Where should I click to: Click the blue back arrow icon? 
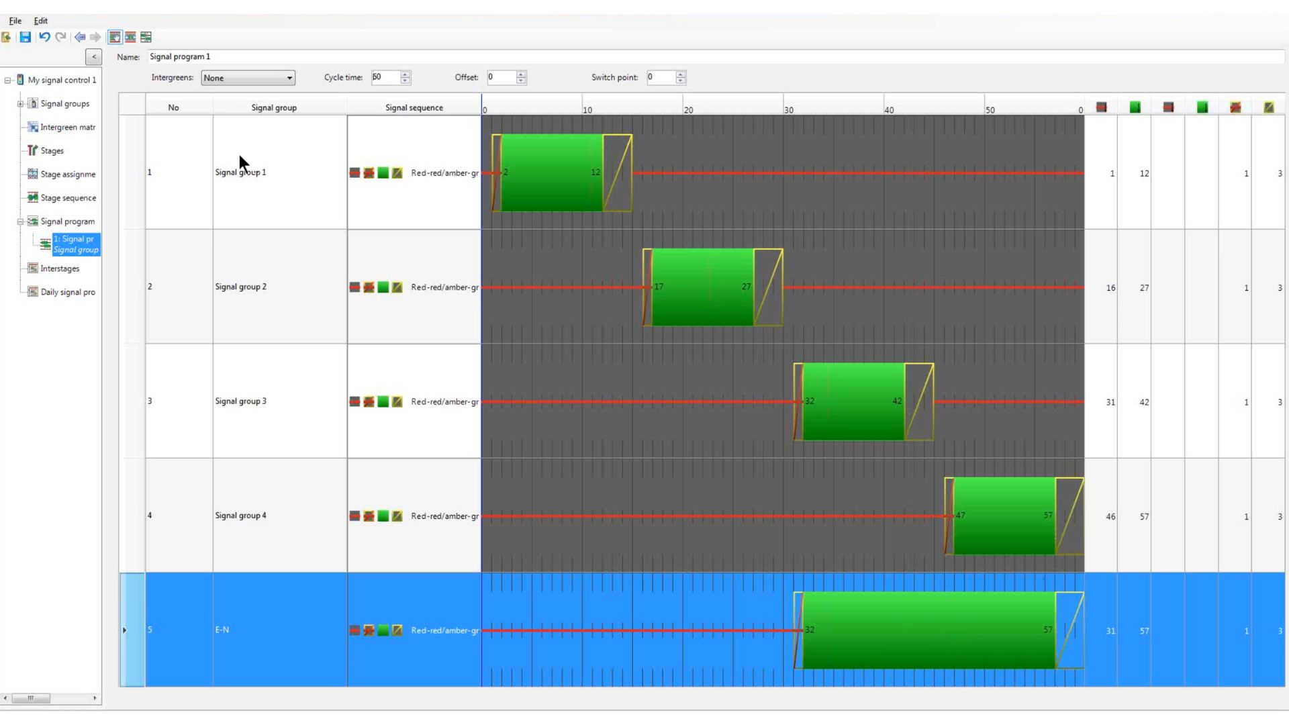pos(80,37)
